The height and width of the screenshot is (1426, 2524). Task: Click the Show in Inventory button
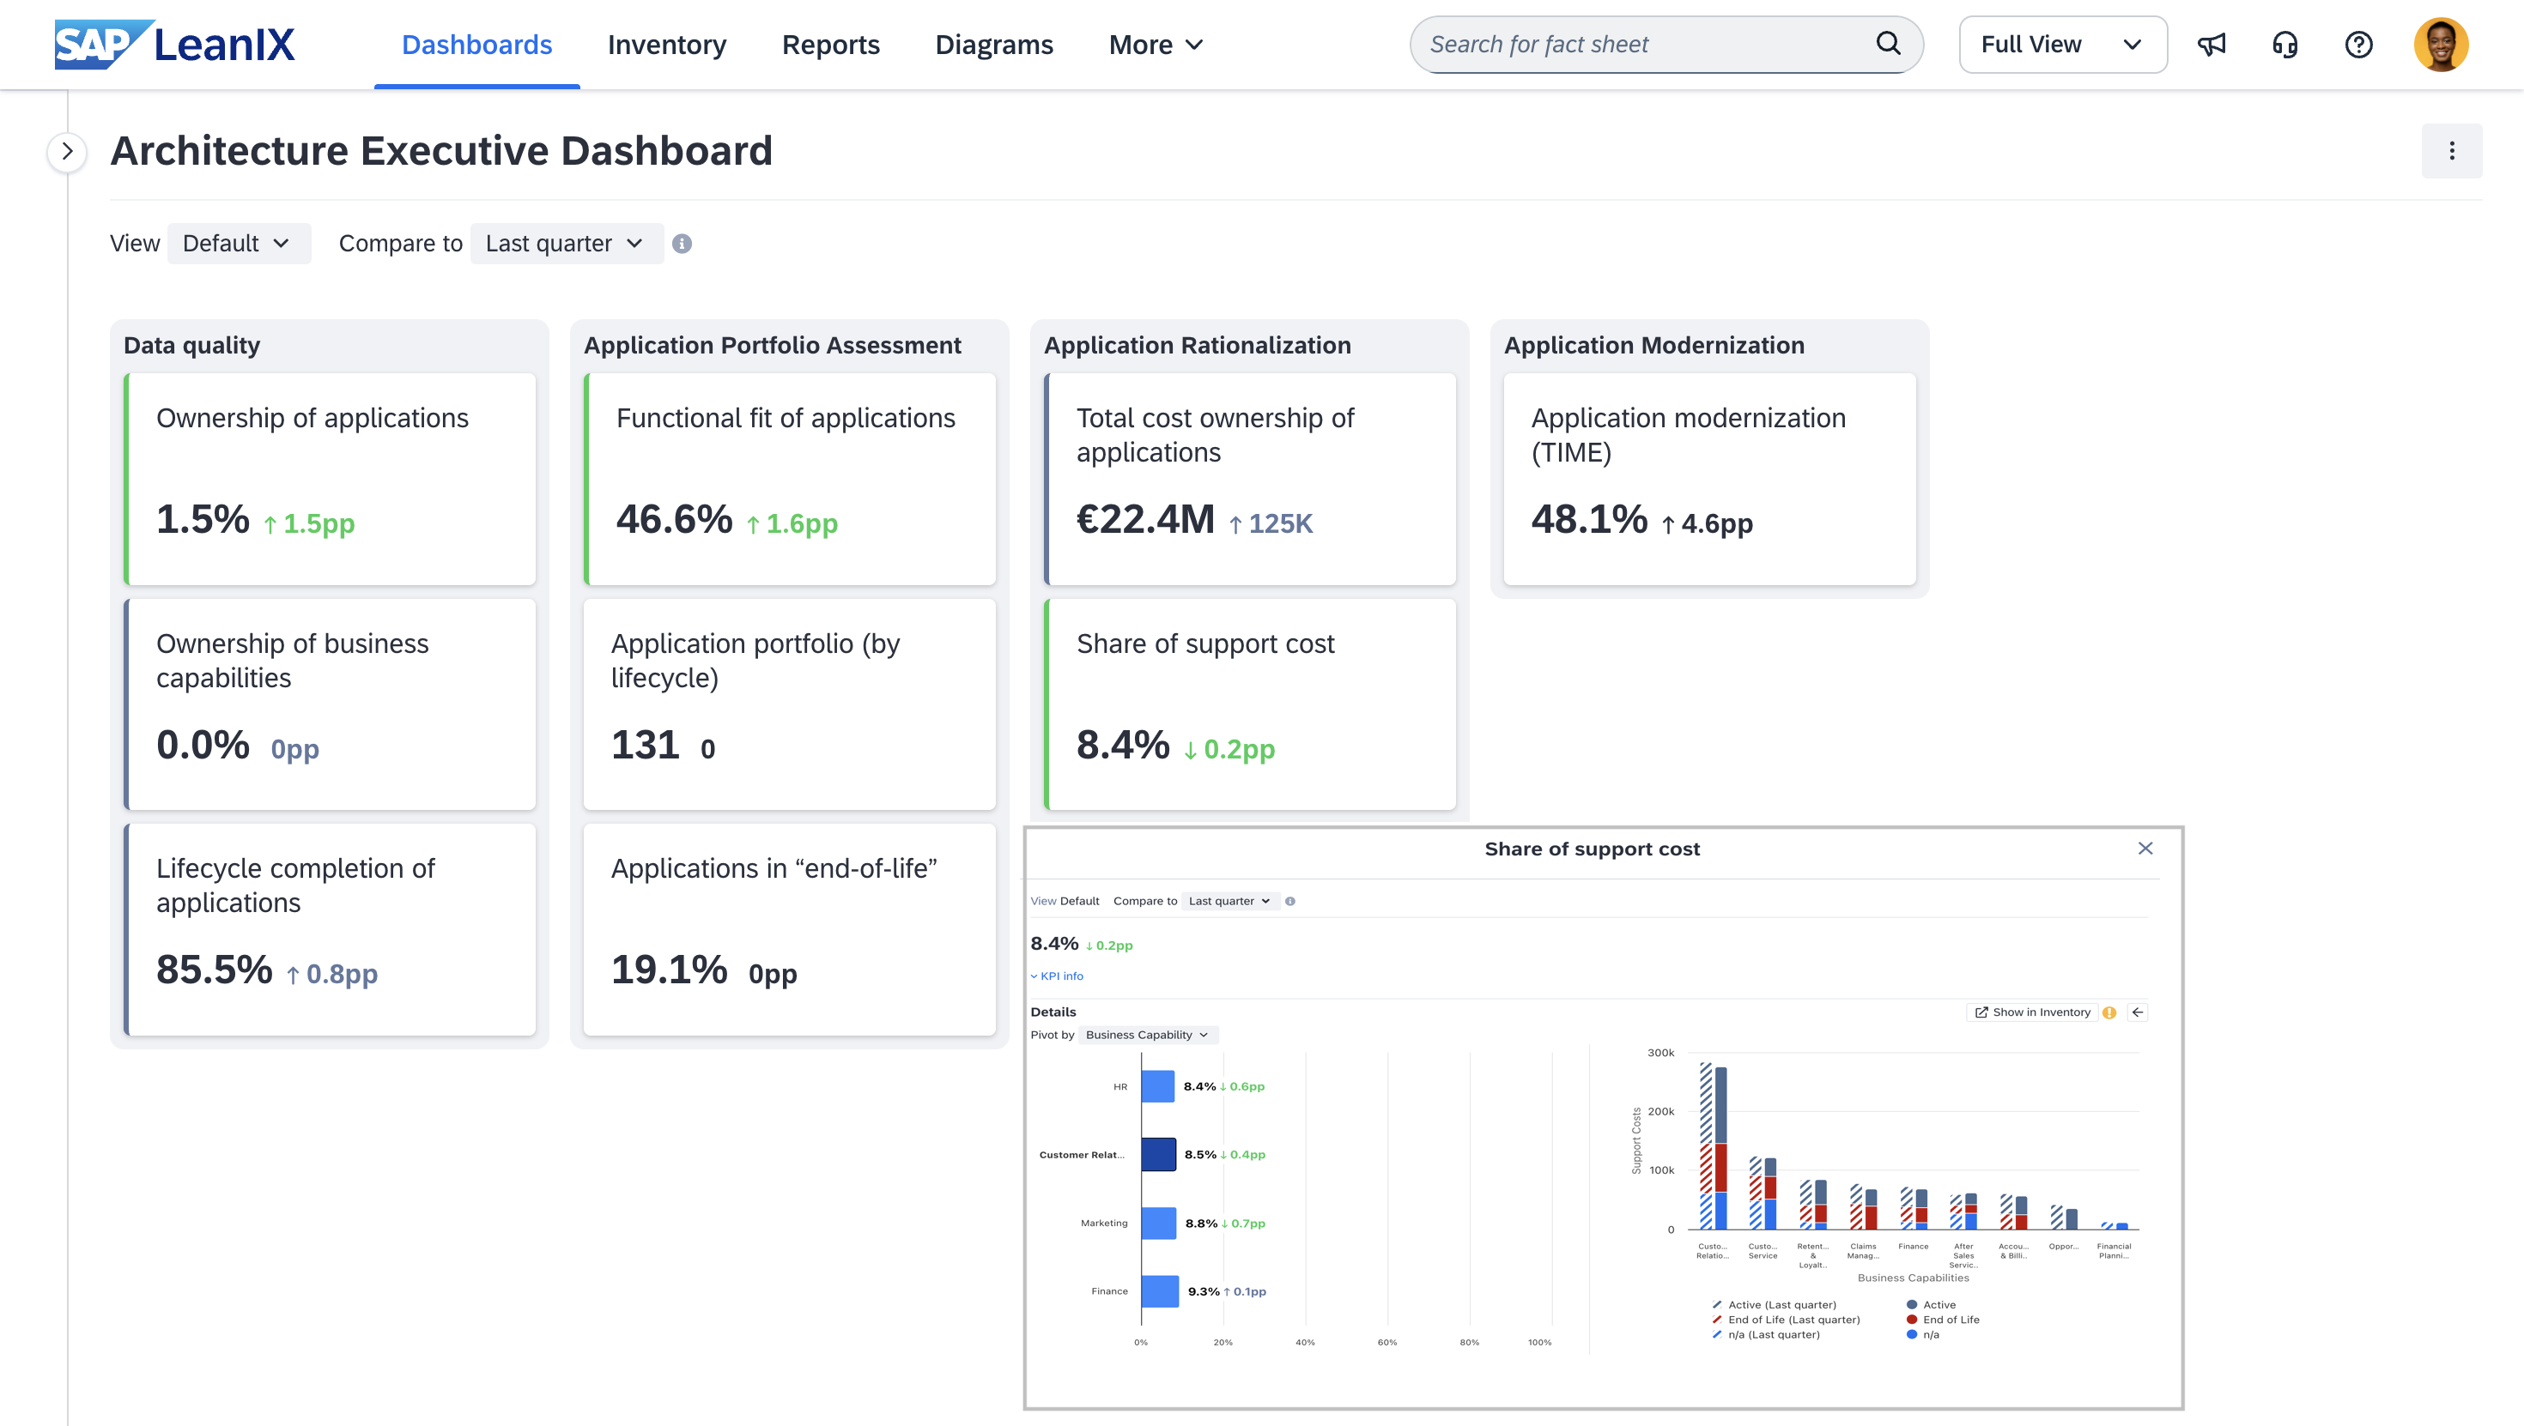2032,1012
